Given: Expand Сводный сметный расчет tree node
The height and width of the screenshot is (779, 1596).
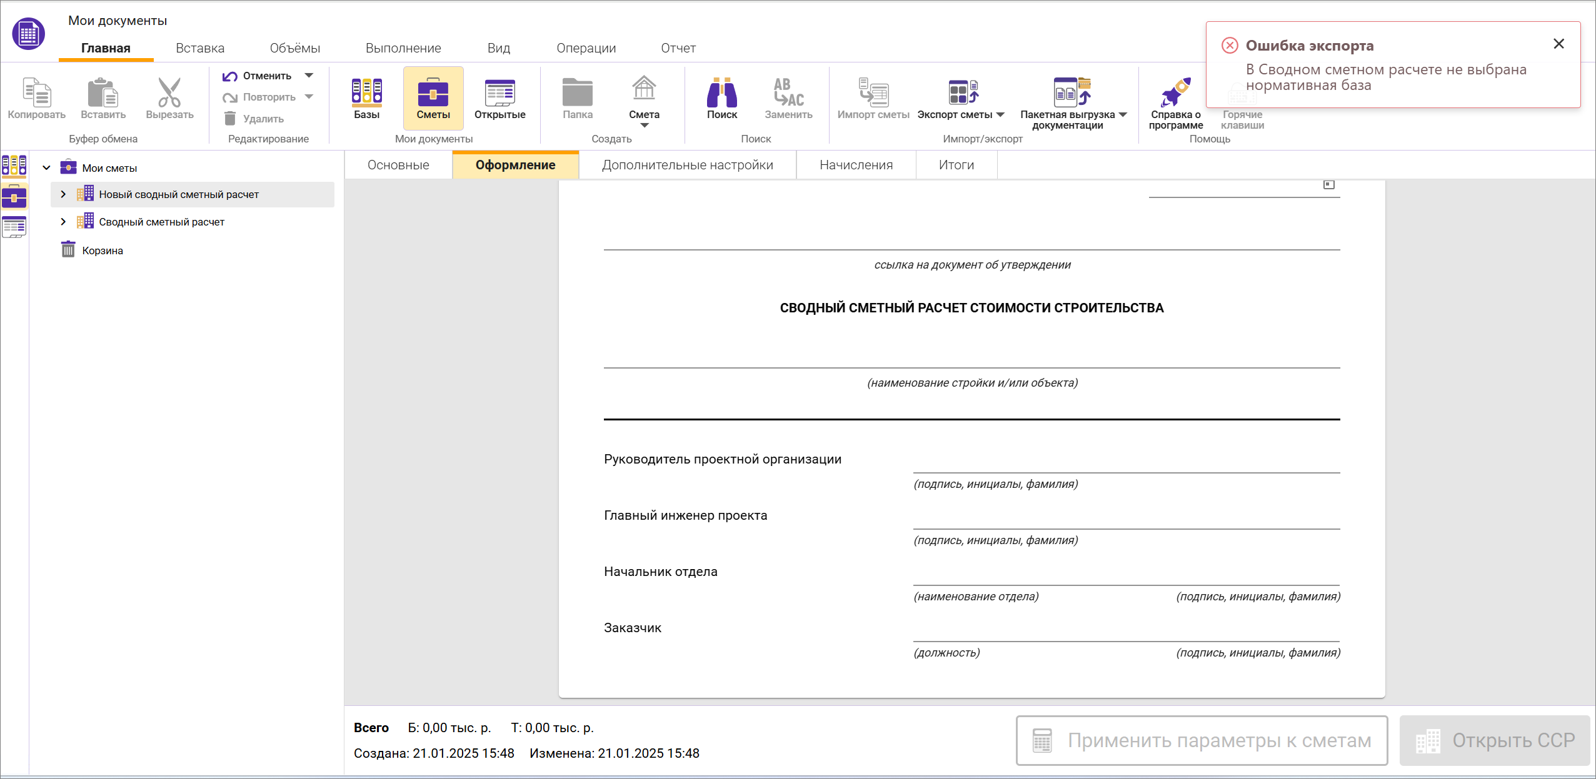Looking at the screenshot, I should pos(63,222).
